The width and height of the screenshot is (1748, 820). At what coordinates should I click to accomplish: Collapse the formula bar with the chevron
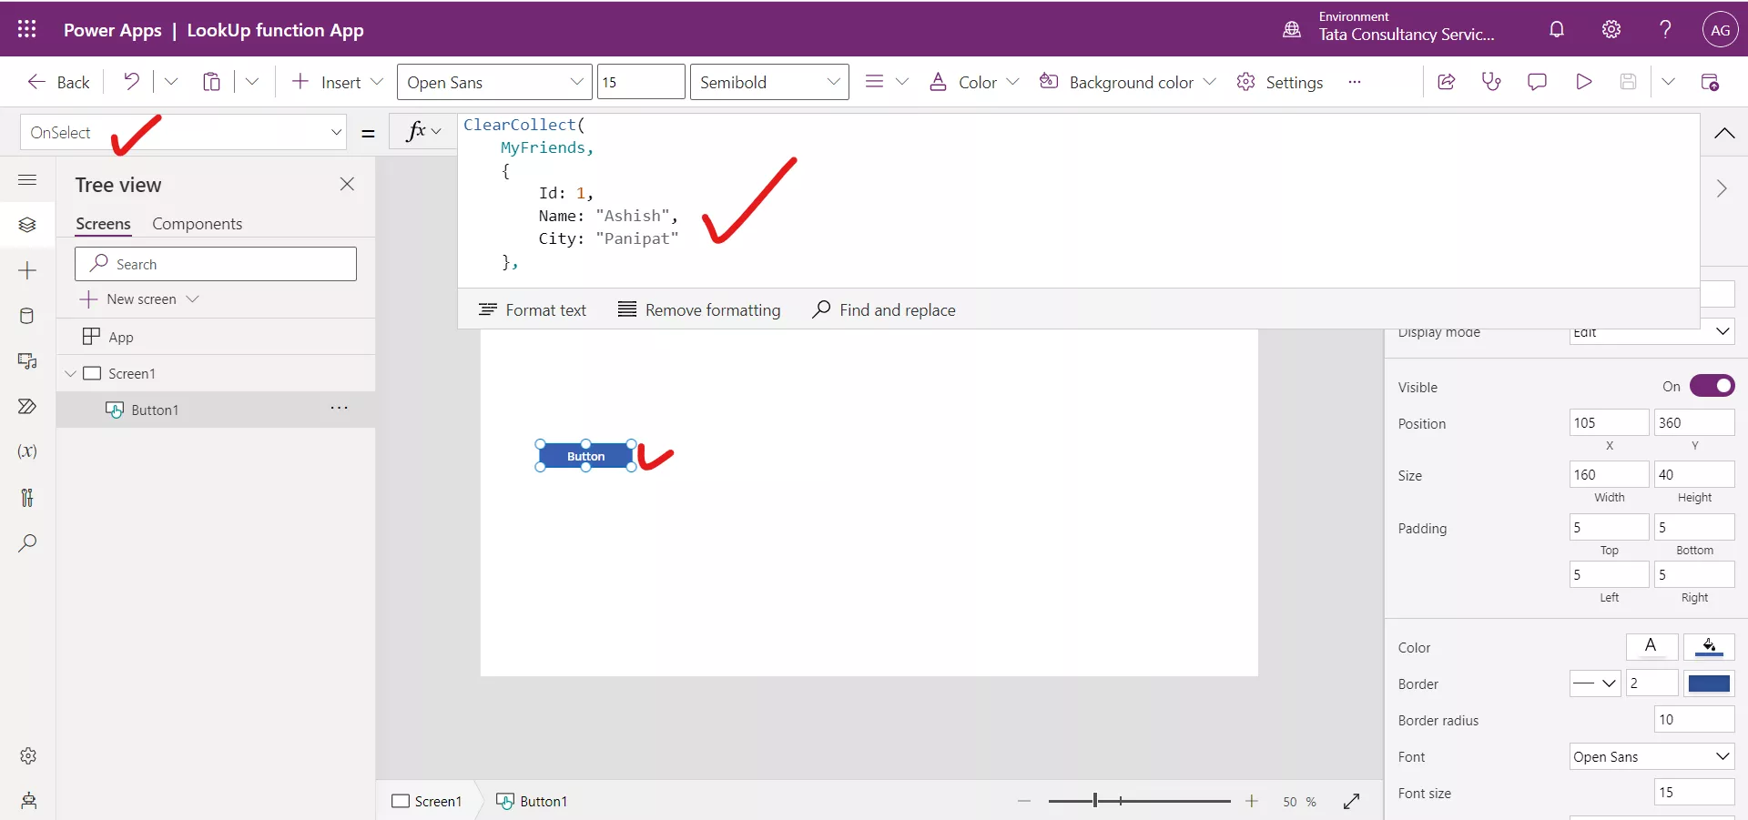pos(1725,133)
